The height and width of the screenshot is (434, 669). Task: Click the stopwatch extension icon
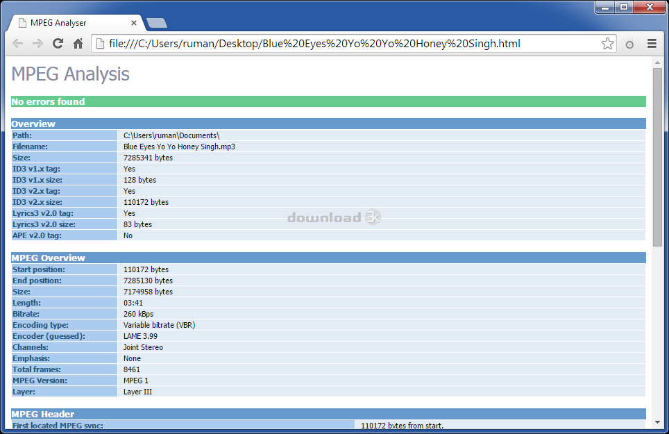(x=629, y=44)
